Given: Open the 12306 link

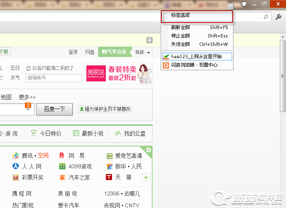Looking at the screenshot, I should 112,193.
